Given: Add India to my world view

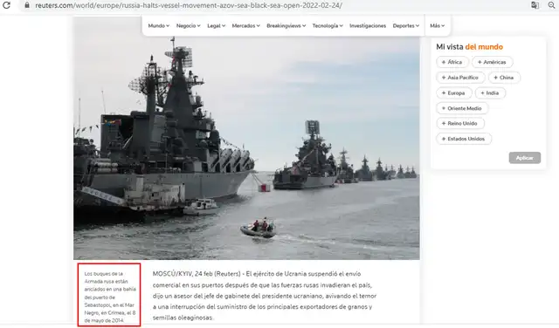Looking at the screenshot, I should [x=490, y=93].
